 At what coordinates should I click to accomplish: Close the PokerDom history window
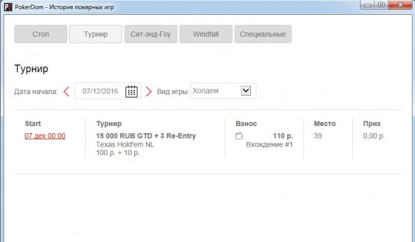(400, 5)
